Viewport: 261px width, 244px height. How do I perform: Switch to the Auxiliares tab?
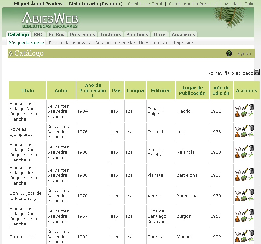[x=184, y=34]
